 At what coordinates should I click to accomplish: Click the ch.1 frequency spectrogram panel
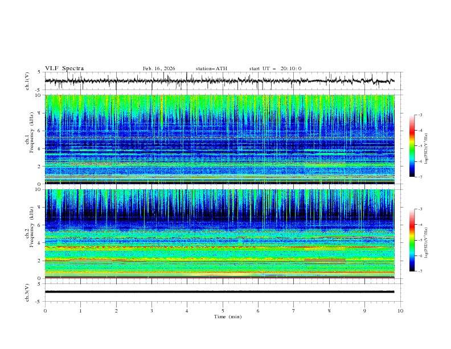[x=219, y=139]
